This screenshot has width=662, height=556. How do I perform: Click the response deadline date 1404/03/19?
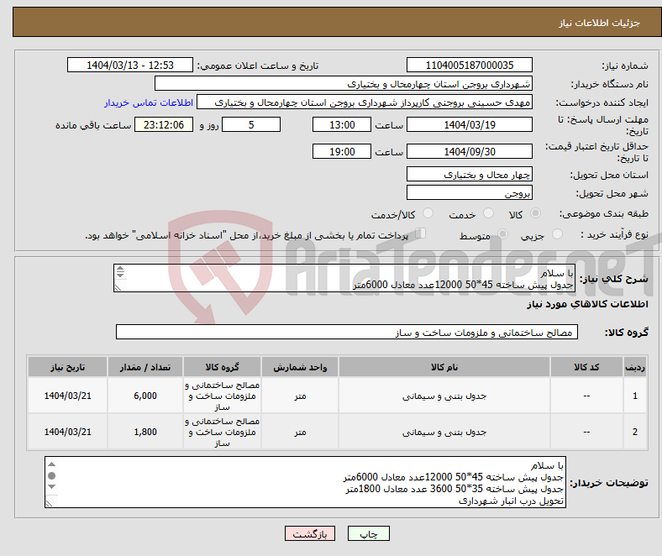[470, 124]
